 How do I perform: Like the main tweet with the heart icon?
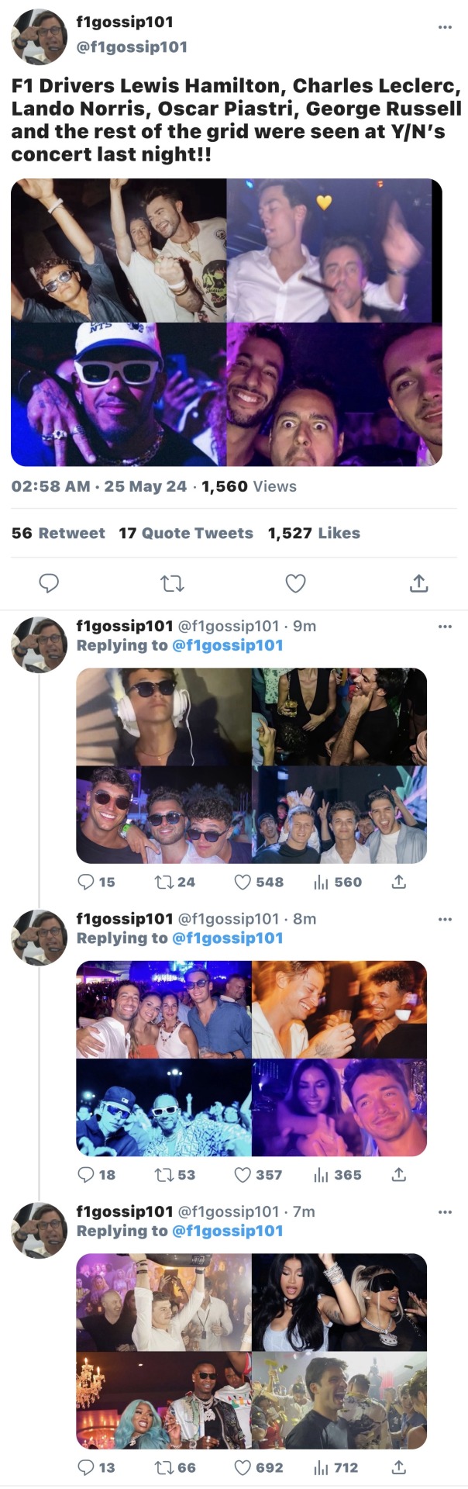tap(295, 583)
